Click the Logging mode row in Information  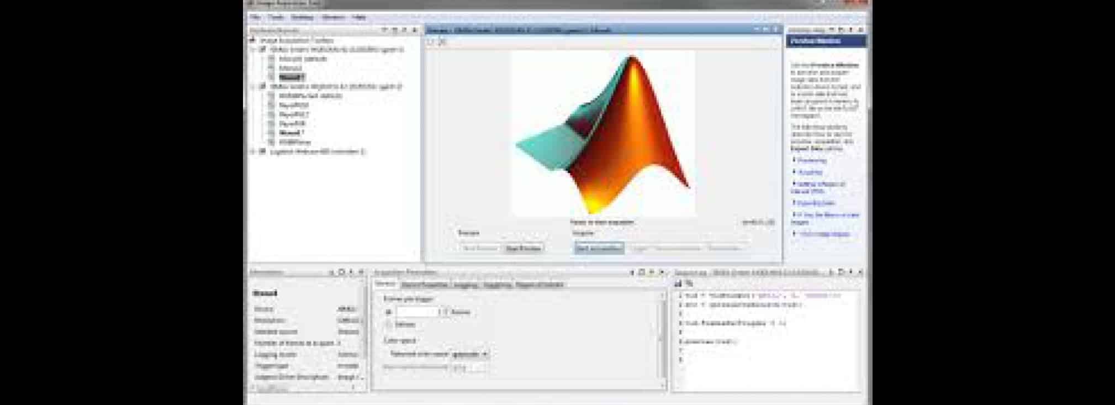307,355
